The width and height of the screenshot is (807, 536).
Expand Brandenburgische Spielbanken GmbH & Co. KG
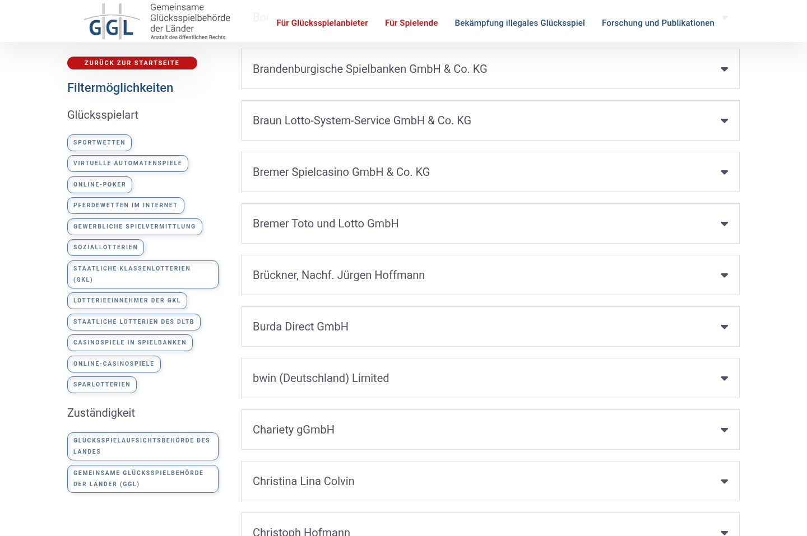point(490,69)
